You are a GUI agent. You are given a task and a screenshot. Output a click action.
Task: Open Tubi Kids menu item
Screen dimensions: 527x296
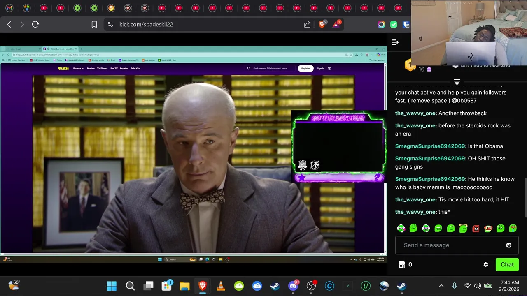[135, 68]
